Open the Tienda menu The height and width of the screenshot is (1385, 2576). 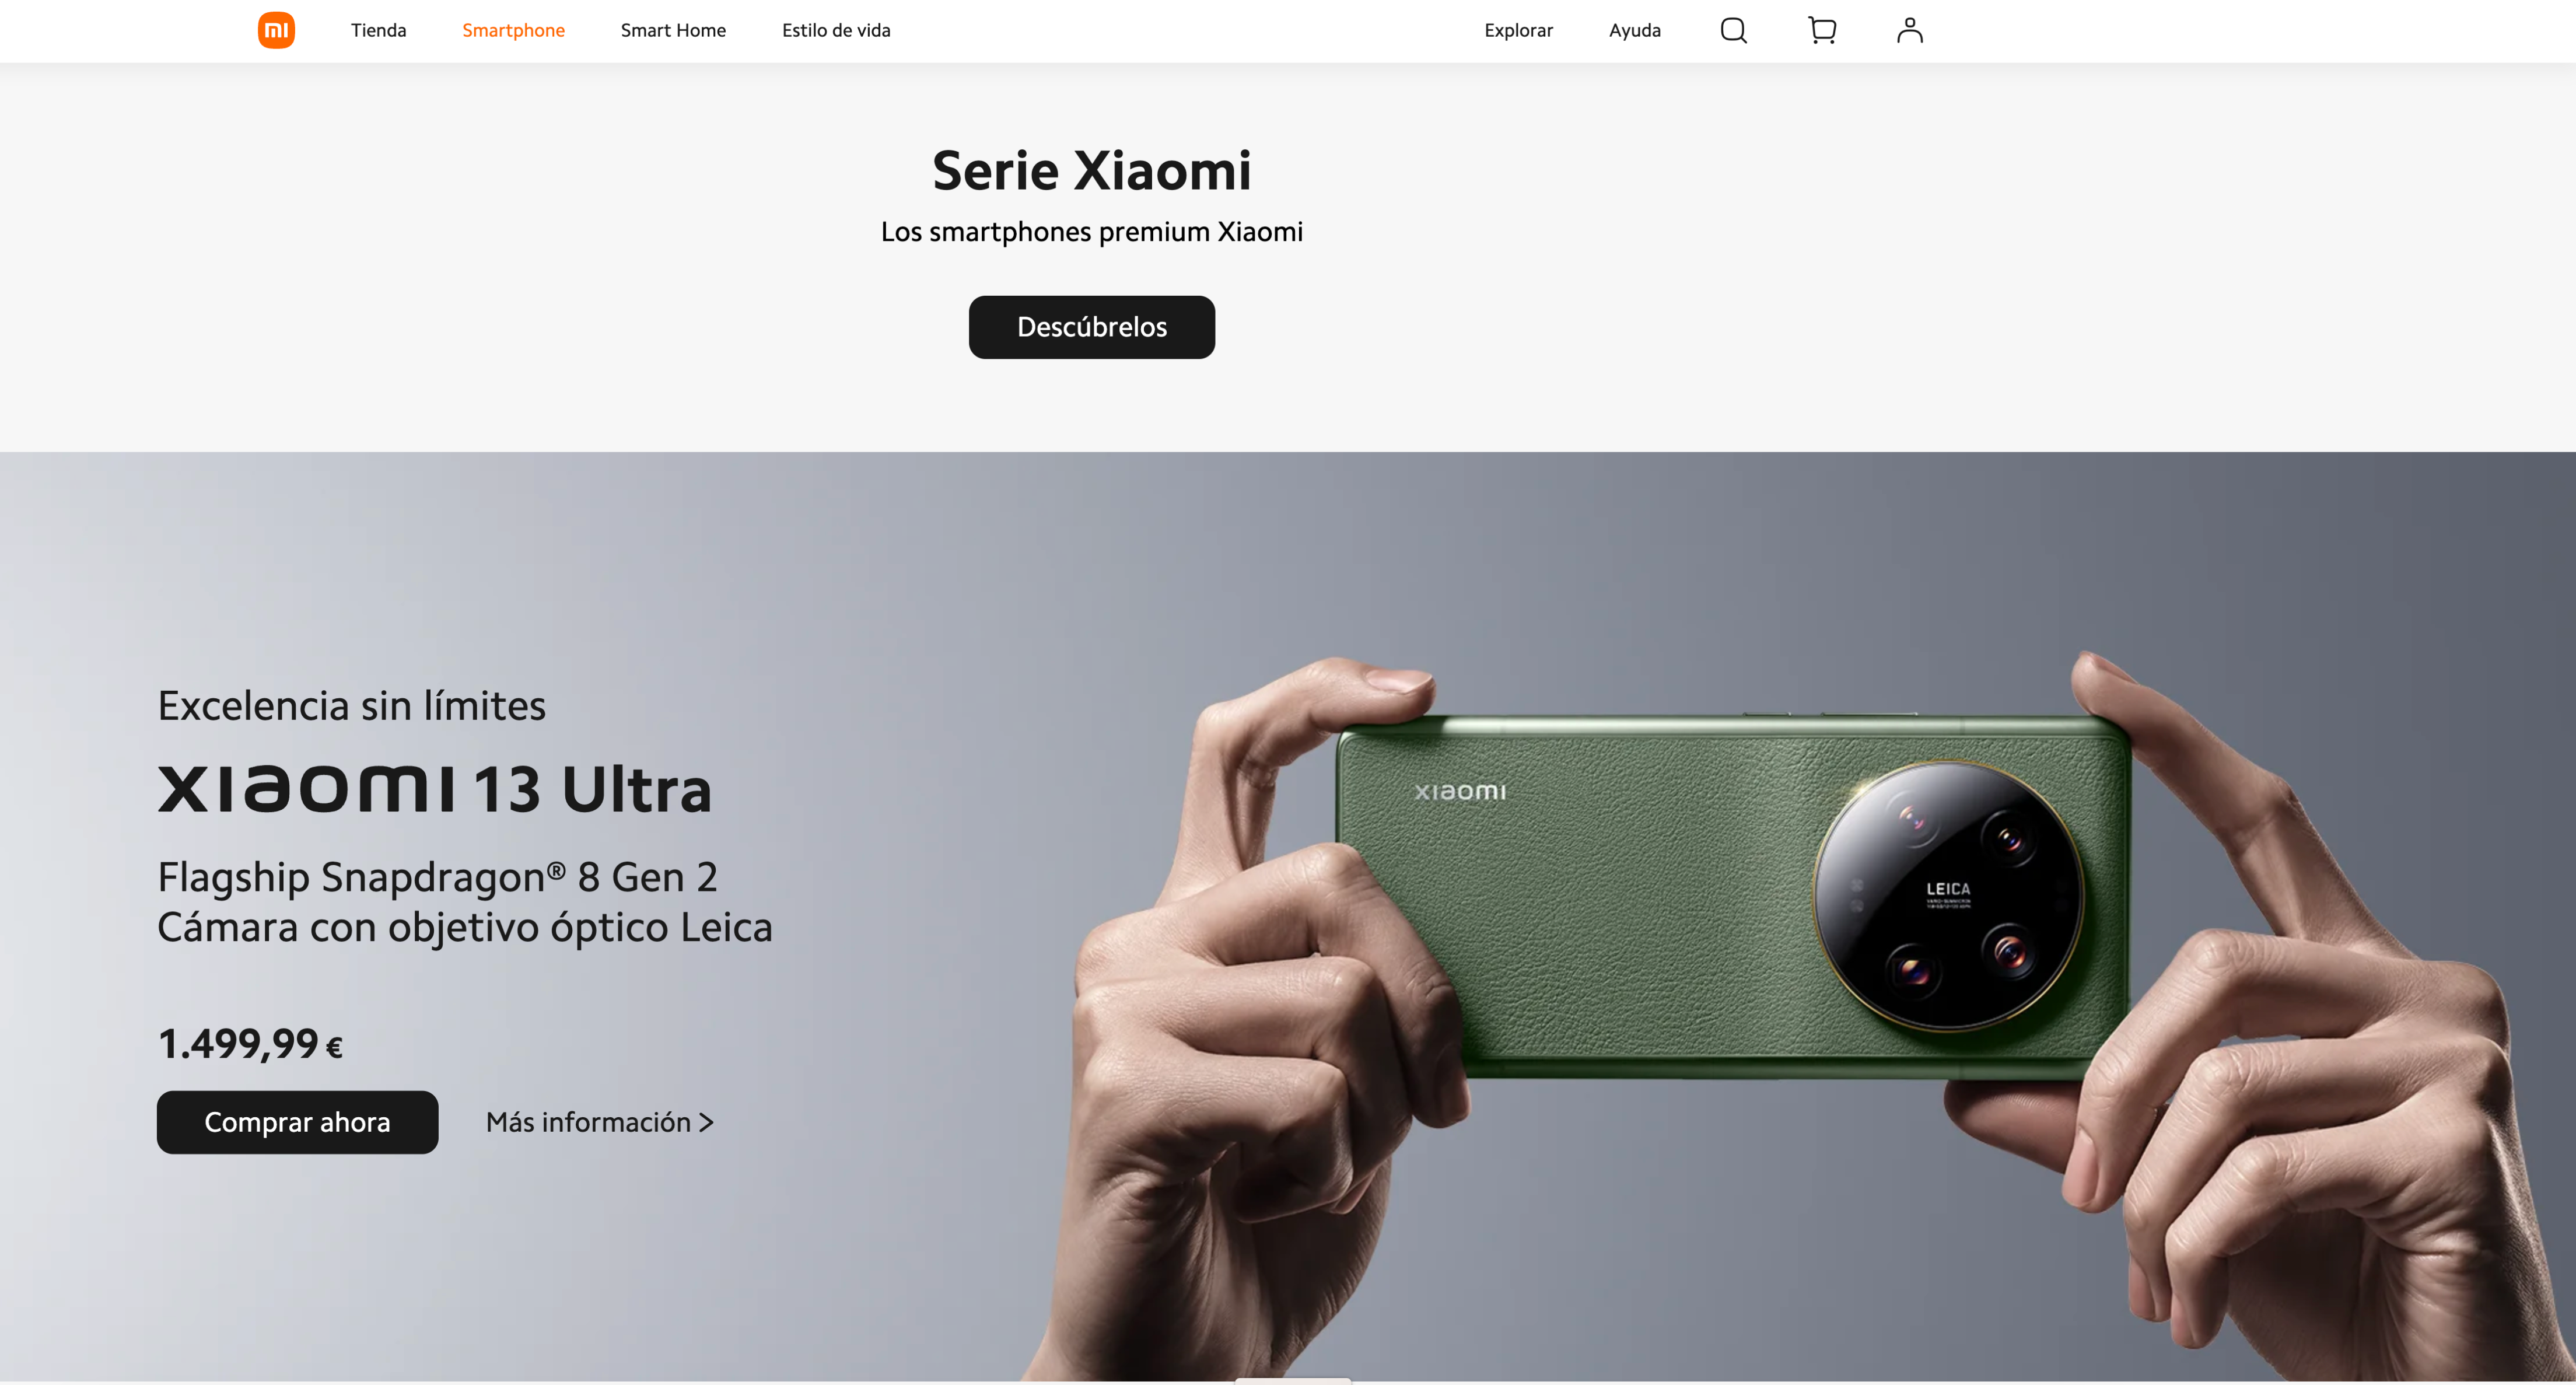coord(378,30)
